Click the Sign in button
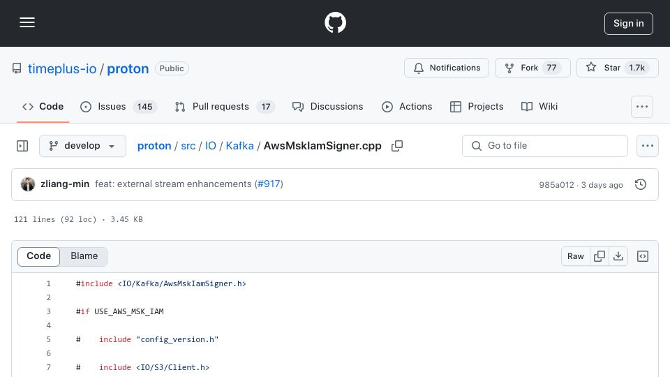The image size is (670, 377). [x=629, y=24]
